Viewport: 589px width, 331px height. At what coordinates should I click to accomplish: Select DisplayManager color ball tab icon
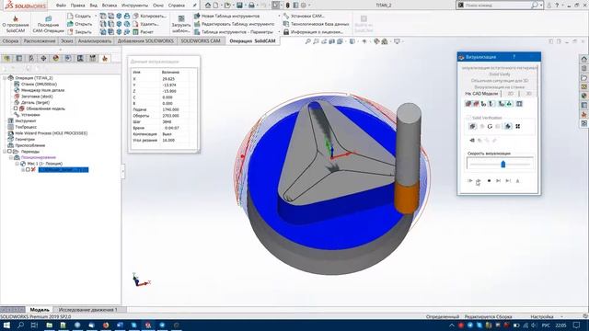55,58
